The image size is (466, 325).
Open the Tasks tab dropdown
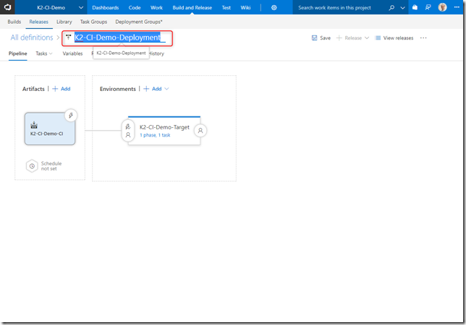click(44, 53)
